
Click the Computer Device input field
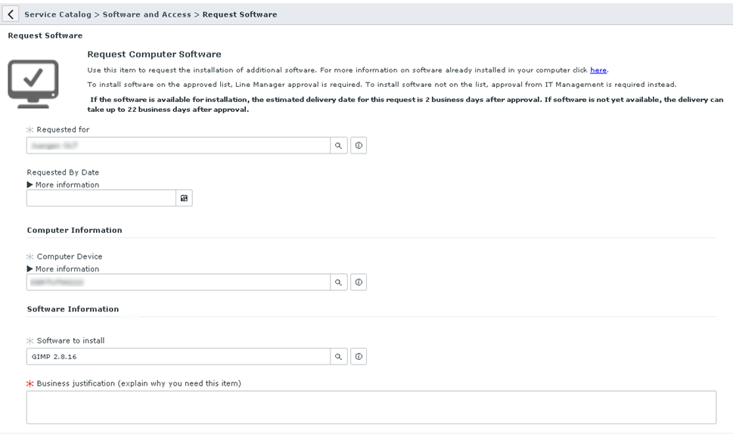(178, 282)
